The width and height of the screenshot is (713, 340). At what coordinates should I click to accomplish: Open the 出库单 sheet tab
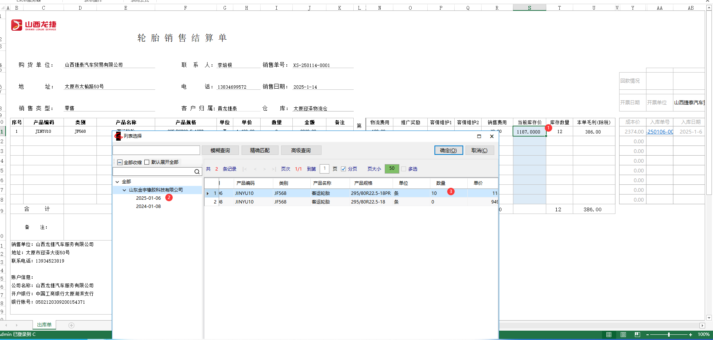[x=44, y=325]
